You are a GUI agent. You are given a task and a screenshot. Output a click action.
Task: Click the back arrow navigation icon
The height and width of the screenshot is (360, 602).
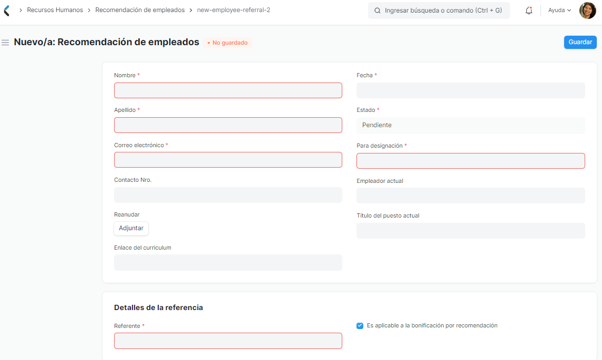(6, 10)
